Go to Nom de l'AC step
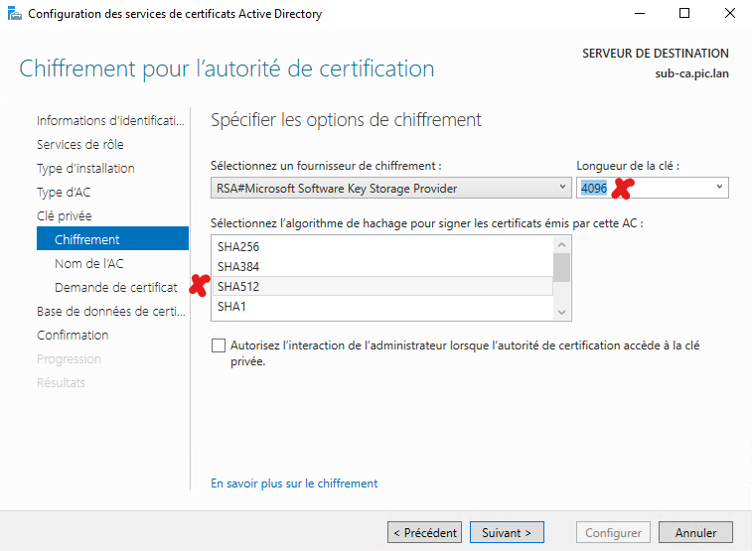 [x=89, y=263]
